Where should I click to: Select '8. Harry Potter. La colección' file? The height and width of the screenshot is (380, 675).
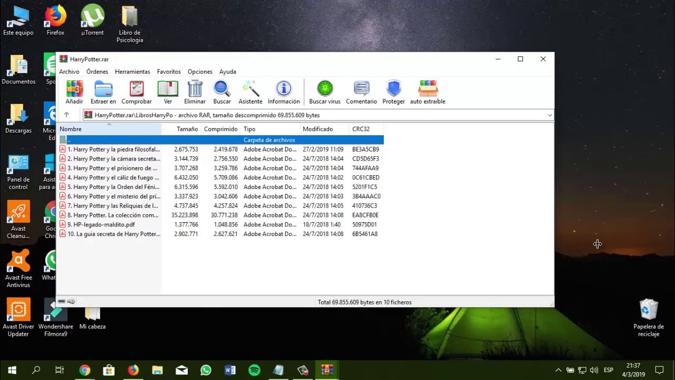click(221, 215)
